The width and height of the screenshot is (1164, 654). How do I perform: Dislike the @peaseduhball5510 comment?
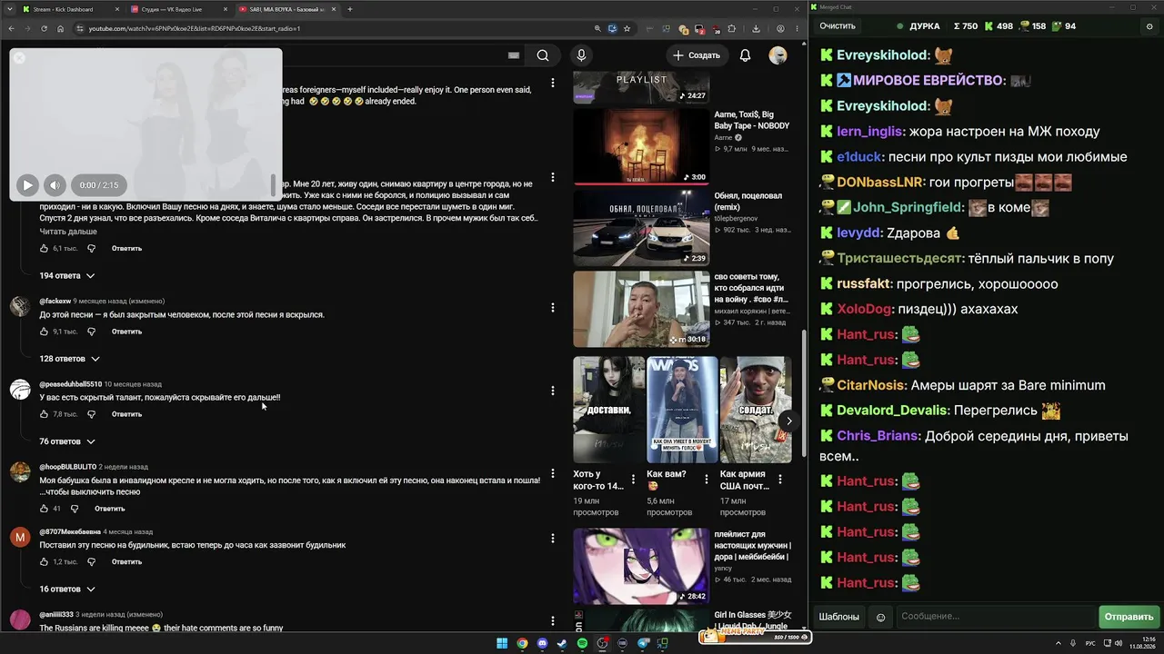click(91, 414)
